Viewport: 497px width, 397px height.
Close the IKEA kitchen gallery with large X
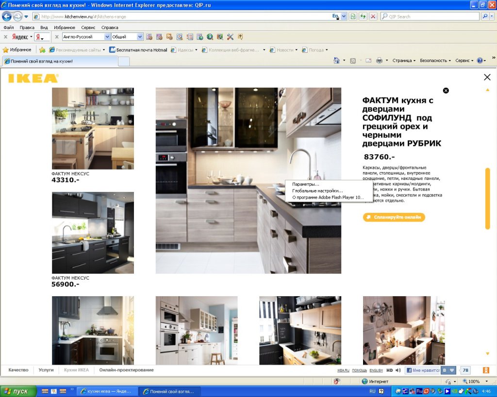(487, 77)
